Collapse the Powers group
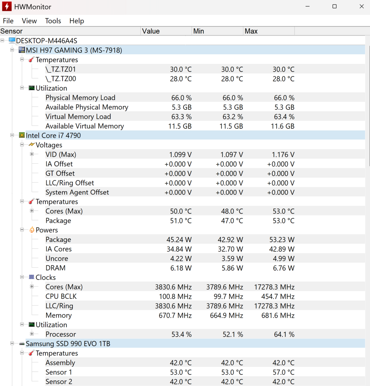370x386 pixels. (22, 230)
